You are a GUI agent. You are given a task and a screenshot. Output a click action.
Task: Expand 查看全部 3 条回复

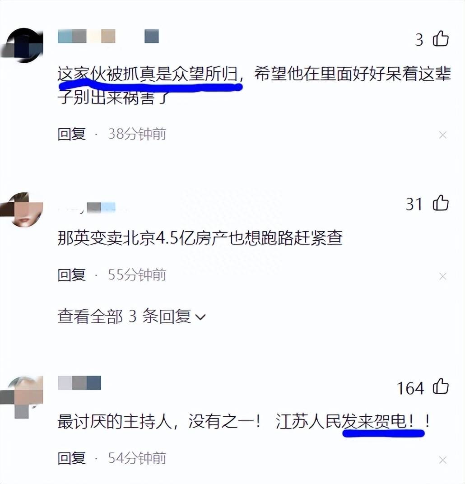(x=131, y=316)
